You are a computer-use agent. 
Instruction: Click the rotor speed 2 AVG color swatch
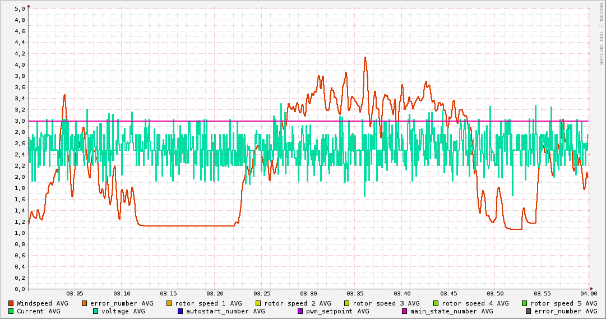[258, 303]
